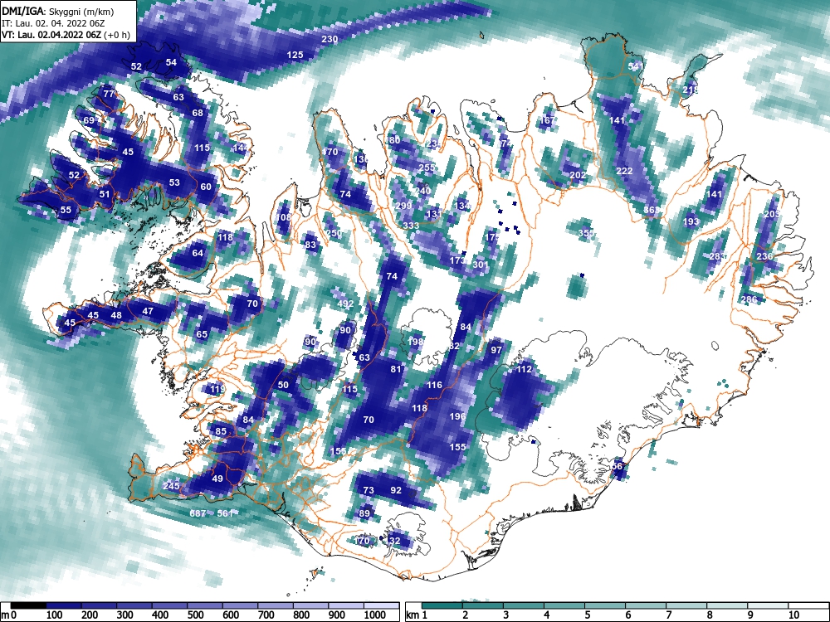Click the map value 193

point(691,221)
